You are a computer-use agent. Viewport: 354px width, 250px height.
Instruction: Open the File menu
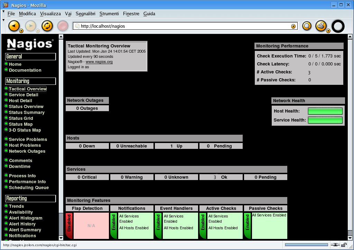click(11, 14)
